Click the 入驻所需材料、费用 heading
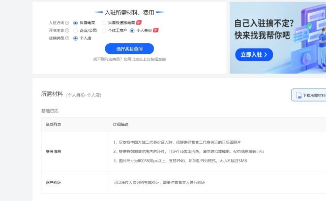 pos(129,13)
